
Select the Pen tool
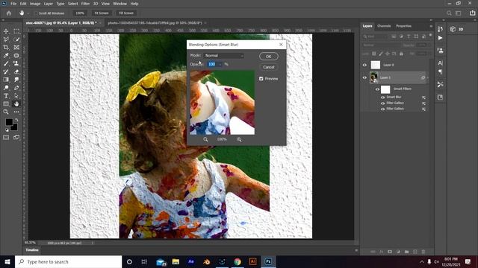pos(16,88)
